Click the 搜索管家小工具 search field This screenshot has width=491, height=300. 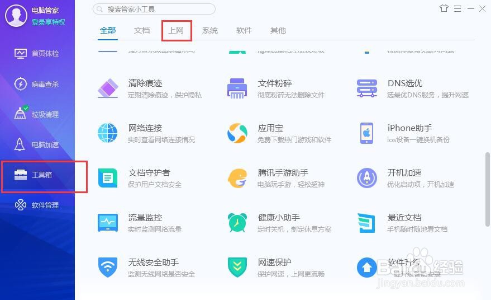[x=154, y=9]
